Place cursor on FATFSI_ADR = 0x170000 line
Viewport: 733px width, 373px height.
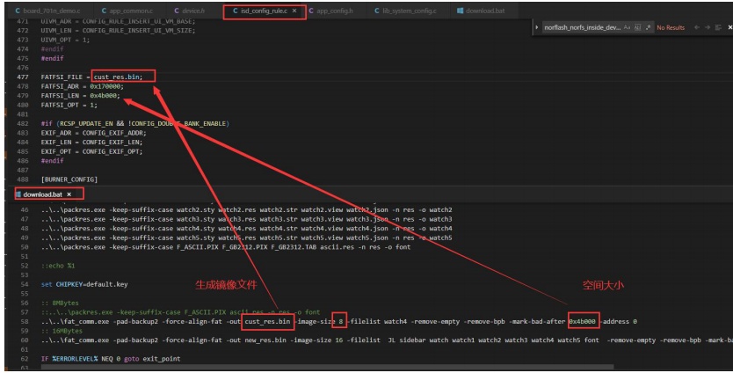coord(83,86)
